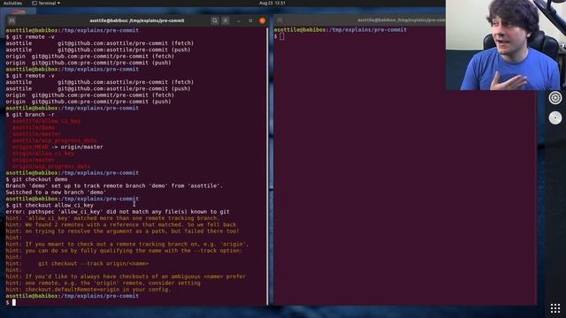
Task: Click the left terminal title text
Action: pos(137,20)
